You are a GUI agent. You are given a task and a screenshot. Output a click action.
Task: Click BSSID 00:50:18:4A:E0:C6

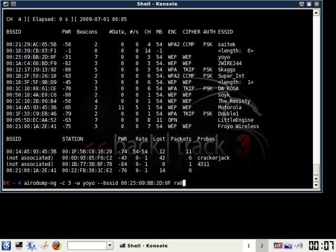coord(31,95)
